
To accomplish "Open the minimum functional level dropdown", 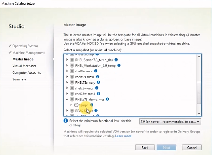I will 170,122.
